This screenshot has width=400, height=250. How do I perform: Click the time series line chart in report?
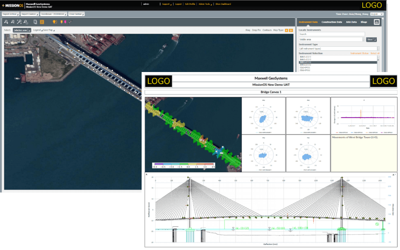pyautogui.click(x=364, y=116)
